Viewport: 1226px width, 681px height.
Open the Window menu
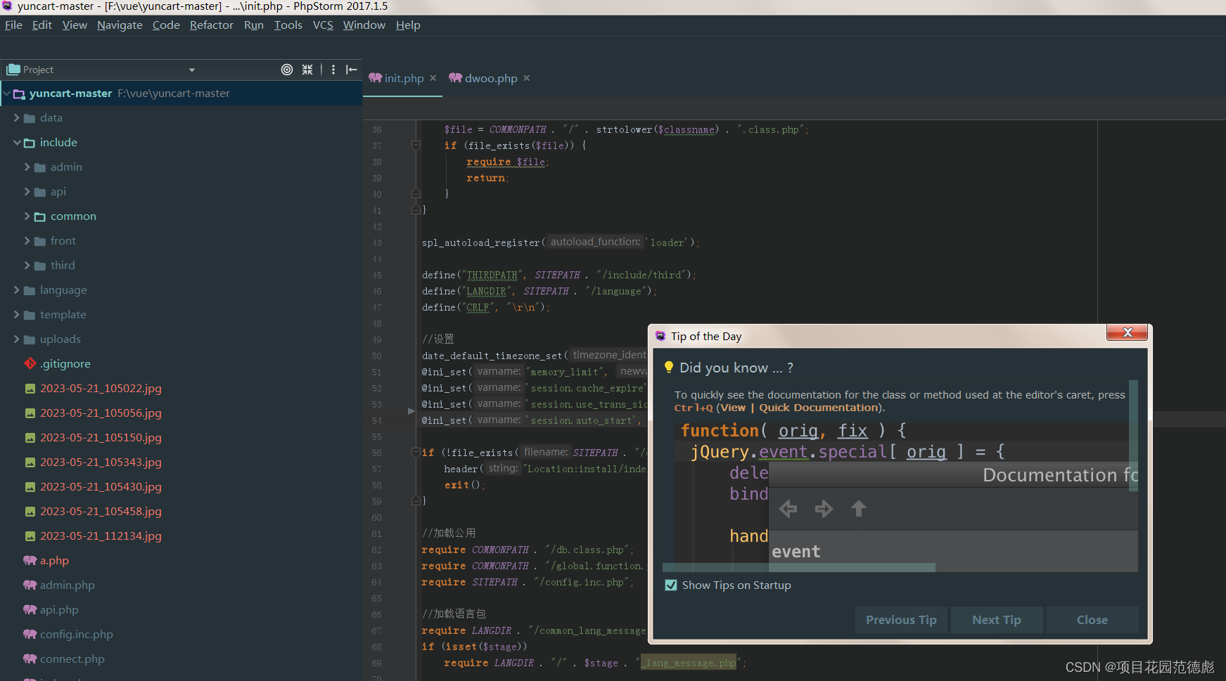pyautogui.click(x=364, y=25)
